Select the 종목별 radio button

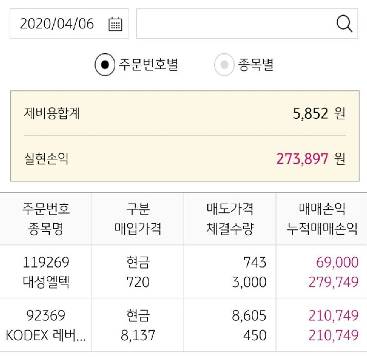(224, 65)
